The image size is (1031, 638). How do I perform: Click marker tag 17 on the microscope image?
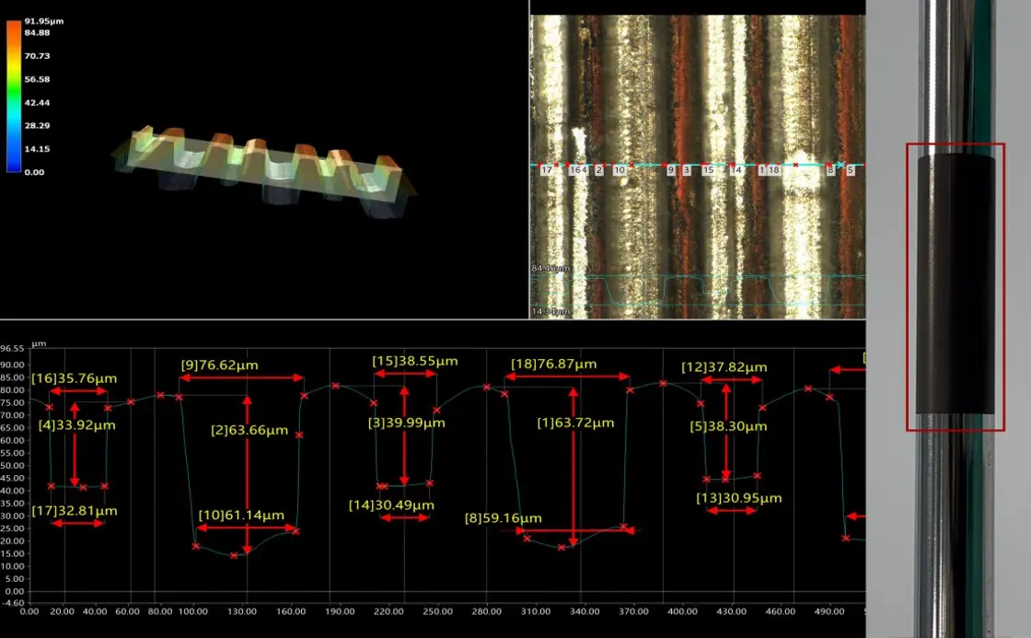[x=547, y=170]
